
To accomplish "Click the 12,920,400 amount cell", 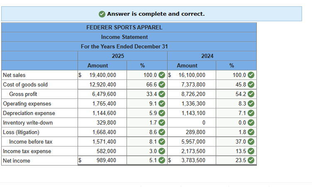I will point(102,84).
